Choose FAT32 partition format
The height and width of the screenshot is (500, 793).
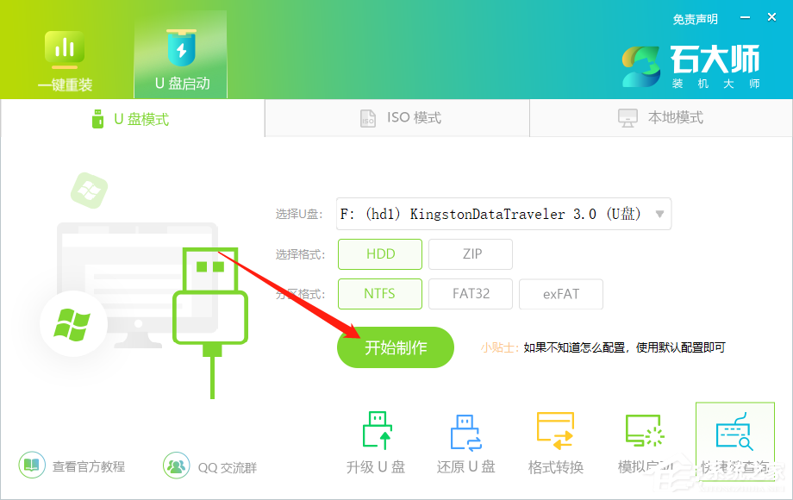pos(470,293)
